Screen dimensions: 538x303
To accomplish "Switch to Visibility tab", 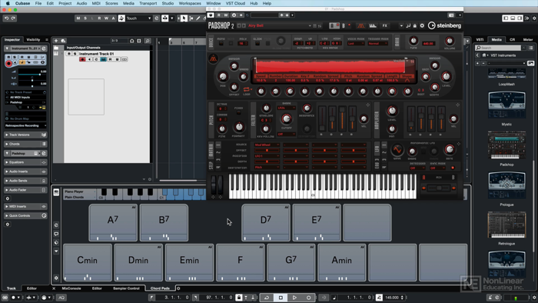I will tap(33, 40).
